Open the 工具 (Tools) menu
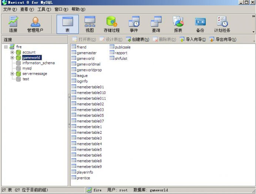This screenshot has height=194, width=256. [x=44, y=9]
